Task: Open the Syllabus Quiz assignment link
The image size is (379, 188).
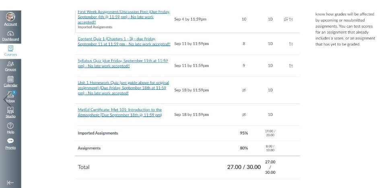Action: coord(123,63)
